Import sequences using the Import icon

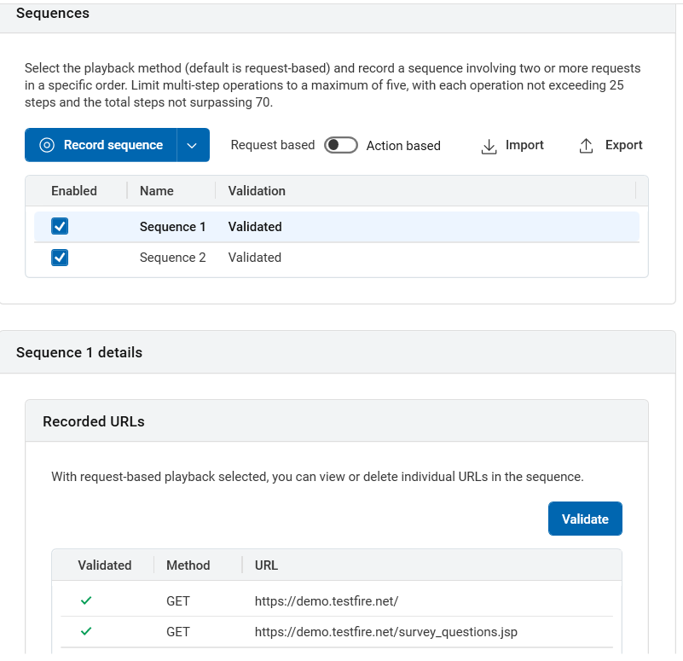pyautogui.click(x=512, y=145)
